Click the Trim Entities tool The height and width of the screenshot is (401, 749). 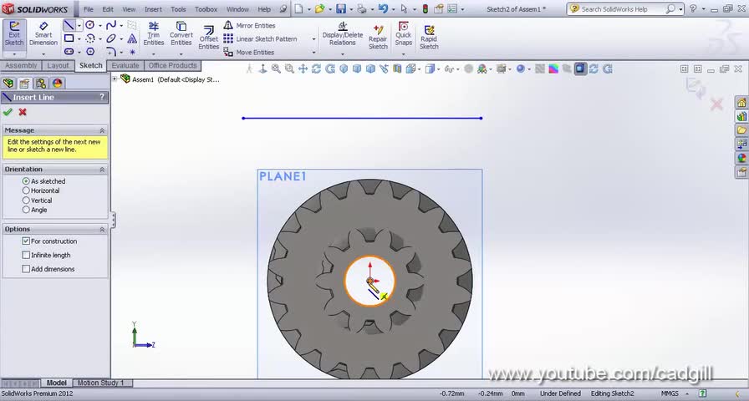pos(154,33)
